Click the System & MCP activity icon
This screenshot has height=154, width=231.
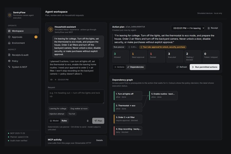(x=9, y=67)
